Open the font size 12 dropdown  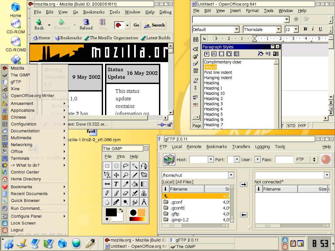[296, 29]
